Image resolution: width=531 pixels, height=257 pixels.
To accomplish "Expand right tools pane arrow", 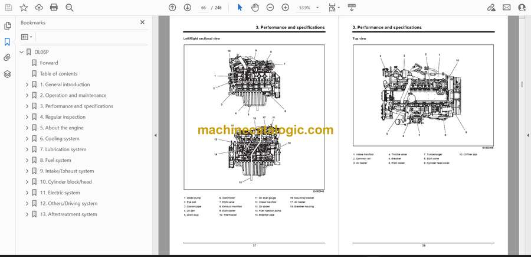I will pos(527,135).
